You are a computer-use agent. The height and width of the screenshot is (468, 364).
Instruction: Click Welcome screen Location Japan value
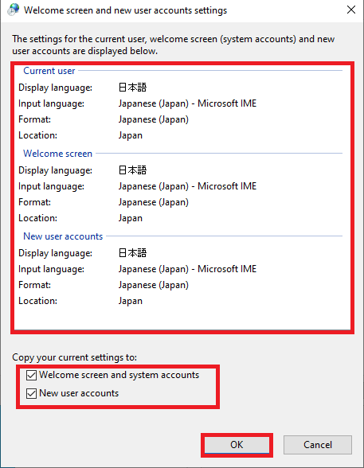131,218
